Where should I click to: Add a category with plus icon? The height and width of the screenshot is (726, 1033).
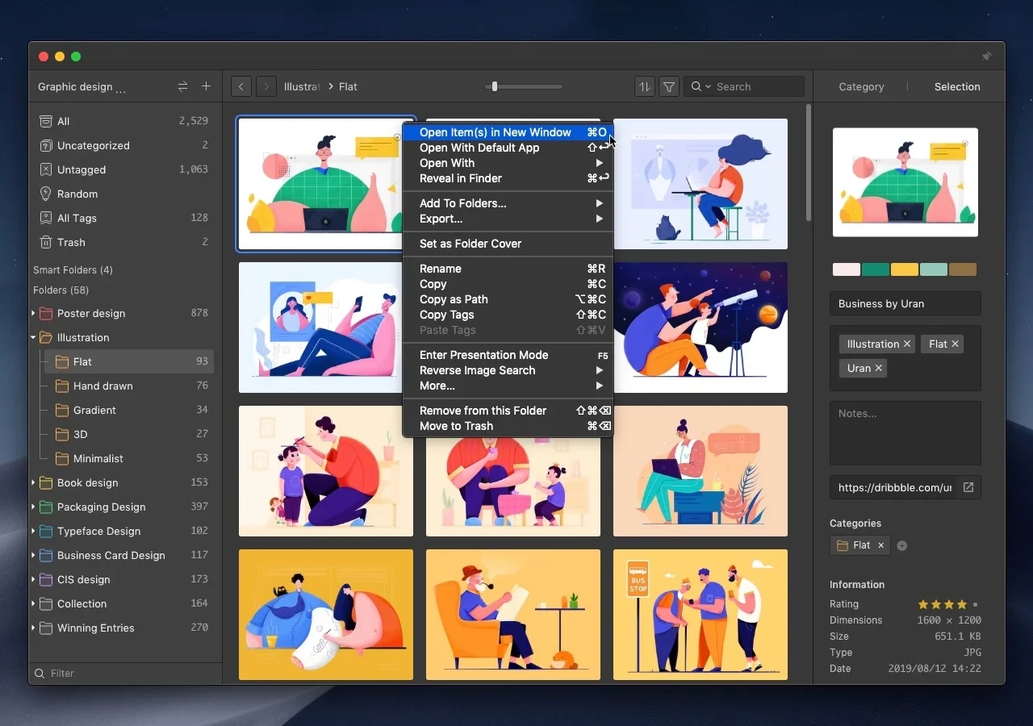coord(902,545)
